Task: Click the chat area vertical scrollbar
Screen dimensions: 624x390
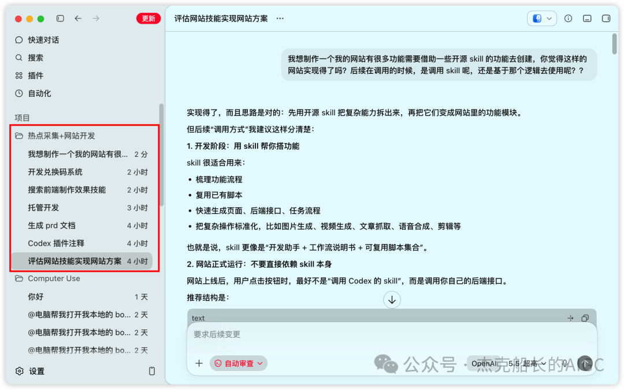Action: pos(614,44)
